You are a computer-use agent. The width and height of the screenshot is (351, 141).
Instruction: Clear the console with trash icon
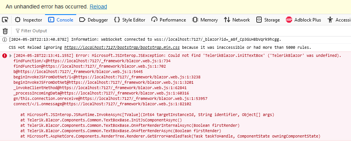(x=5, y=31)
